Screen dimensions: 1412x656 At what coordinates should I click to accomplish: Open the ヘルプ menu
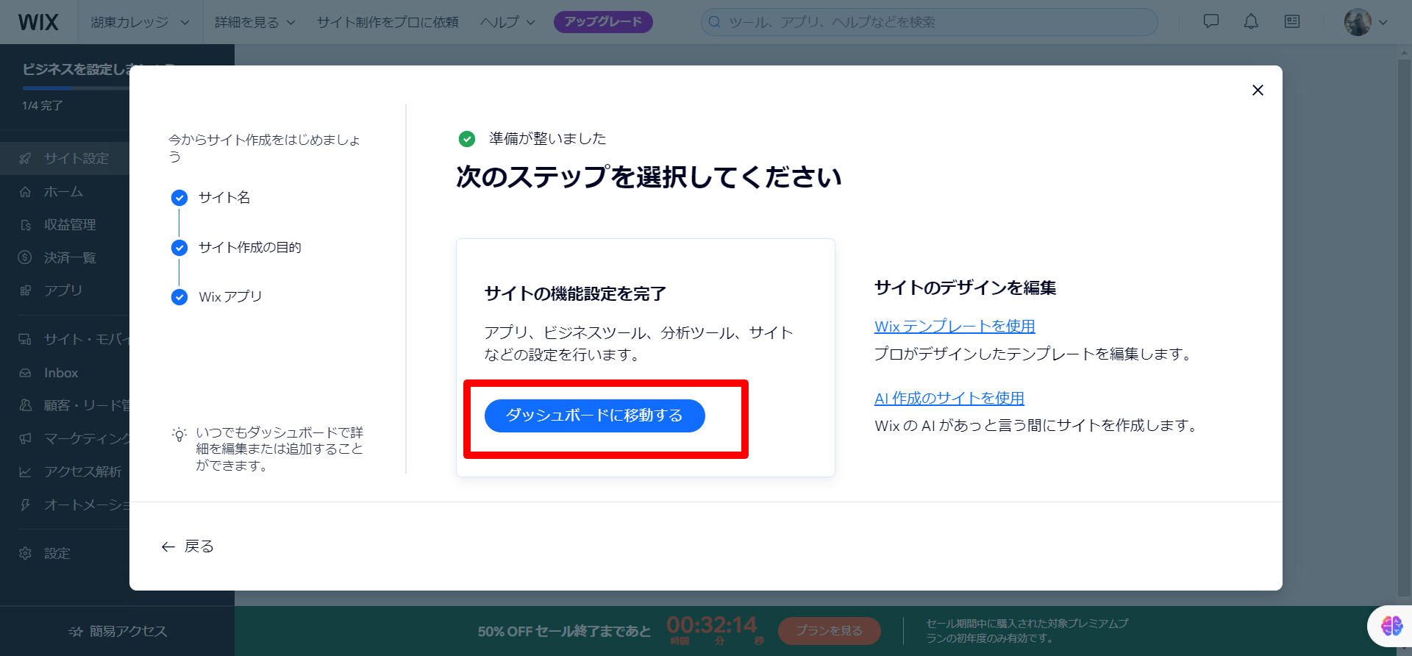(x=507, y=22)
